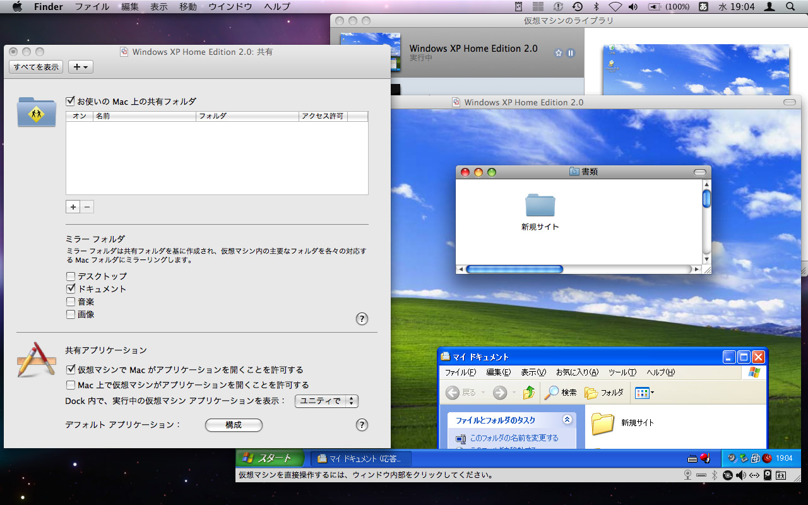Click the star icon in the VM library
Screen dimensions: 808x505
(x=558, y=53)
